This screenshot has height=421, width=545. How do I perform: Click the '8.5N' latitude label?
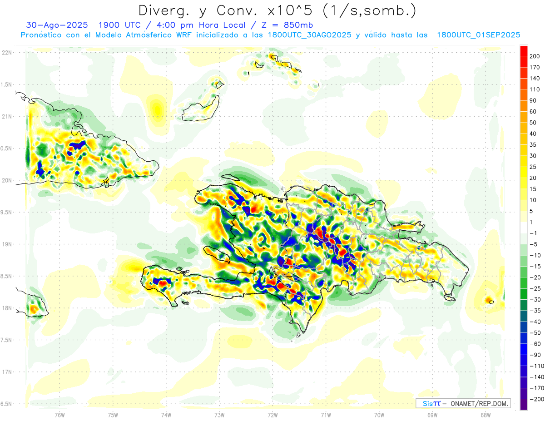[x=6, y=276]
